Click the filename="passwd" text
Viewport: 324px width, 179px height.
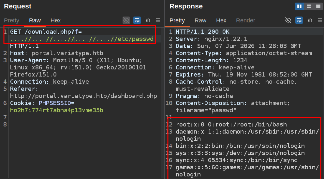206,110
